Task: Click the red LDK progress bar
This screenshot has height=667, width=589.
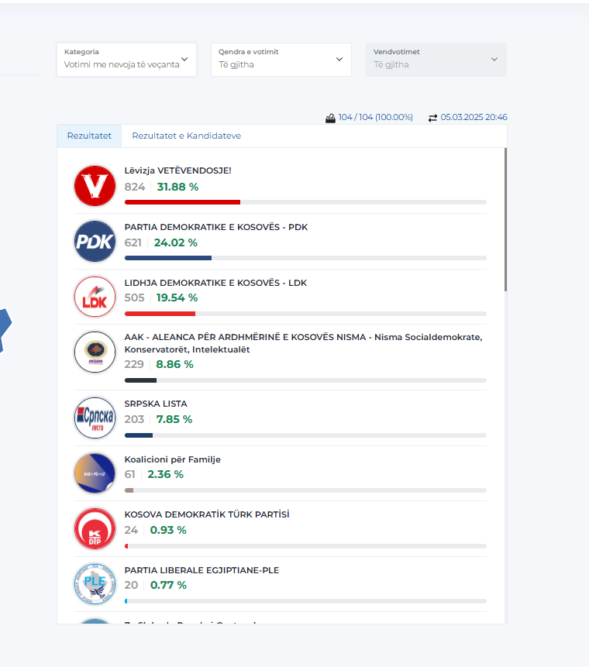Action: [160, 314]
